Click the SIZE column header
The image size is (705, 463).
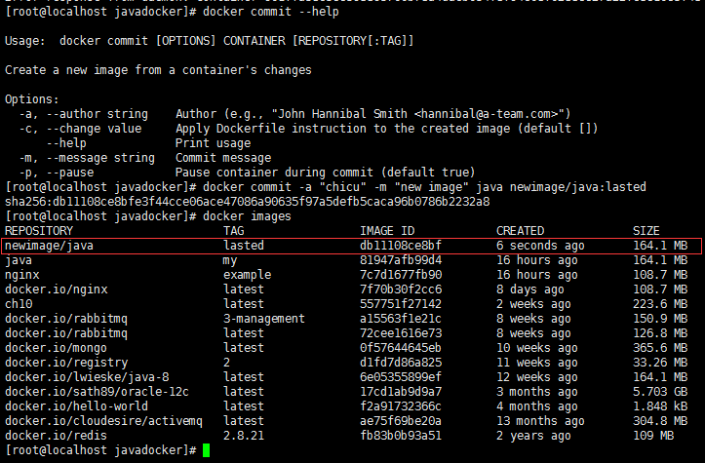coord(646,231)
